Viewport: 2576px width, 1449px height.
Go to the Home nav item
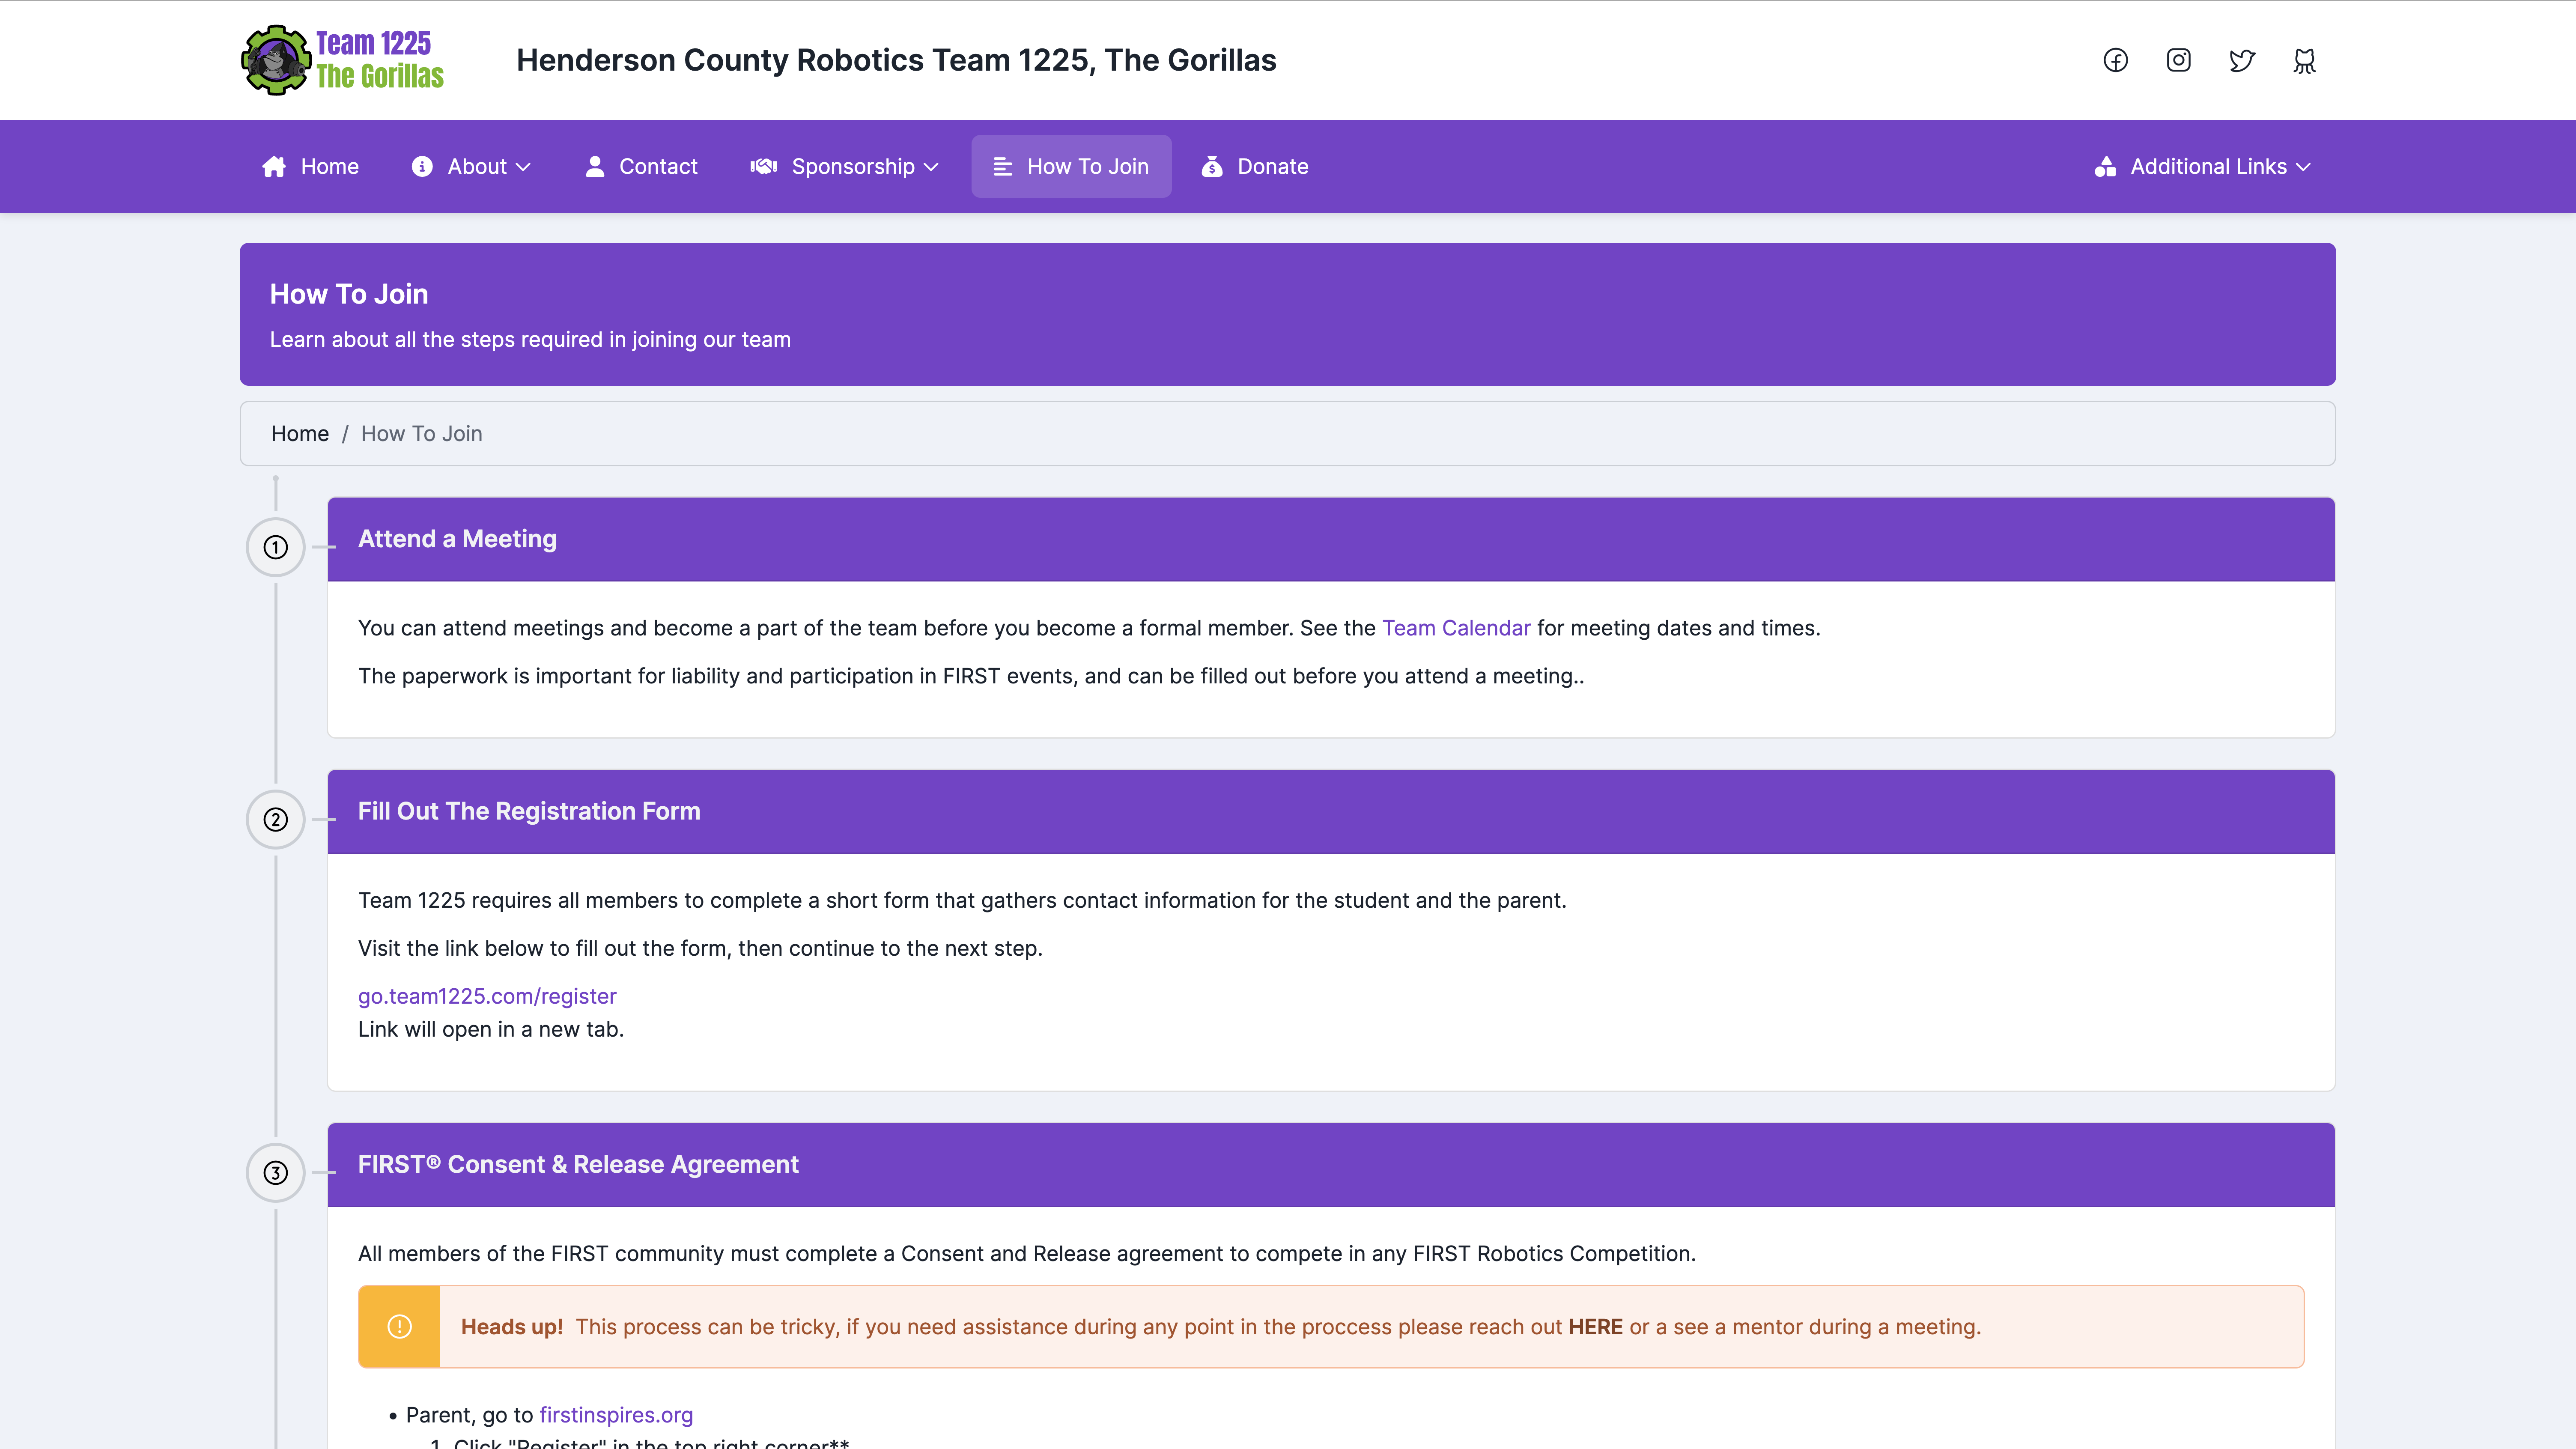point(310,166)
